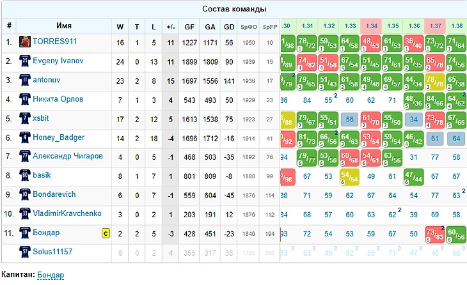
Task: Open round 1.31 column header
Action: click(x=307, y=26)
